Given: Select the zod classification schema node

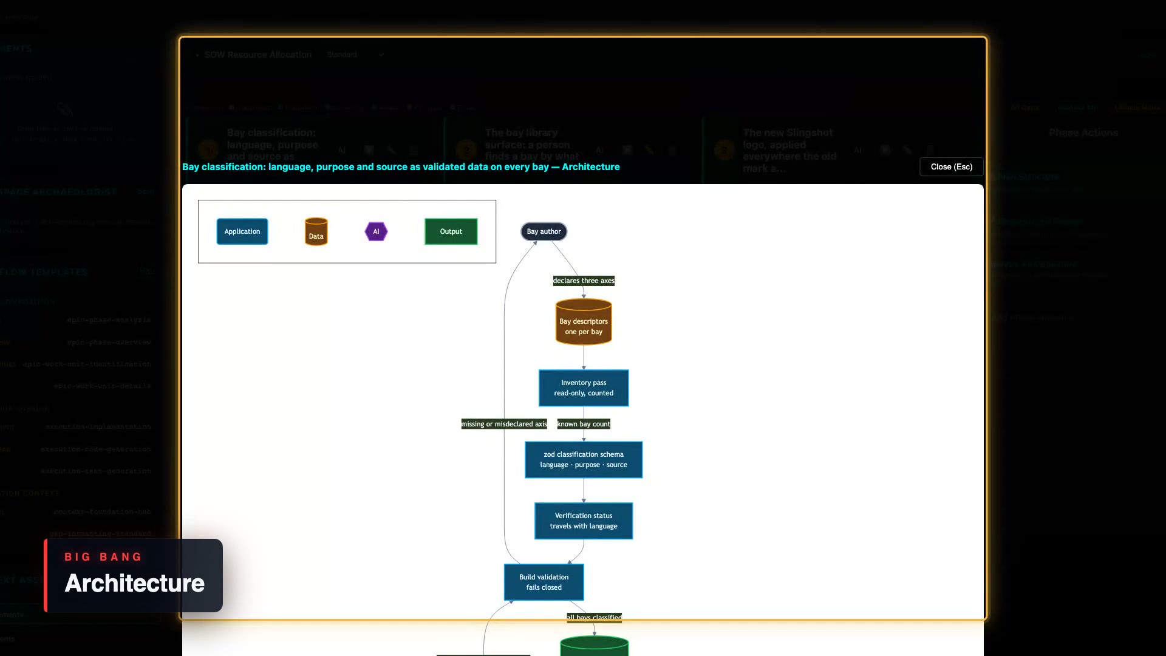Looking at the screenshot, I should (x=584, y=459).
